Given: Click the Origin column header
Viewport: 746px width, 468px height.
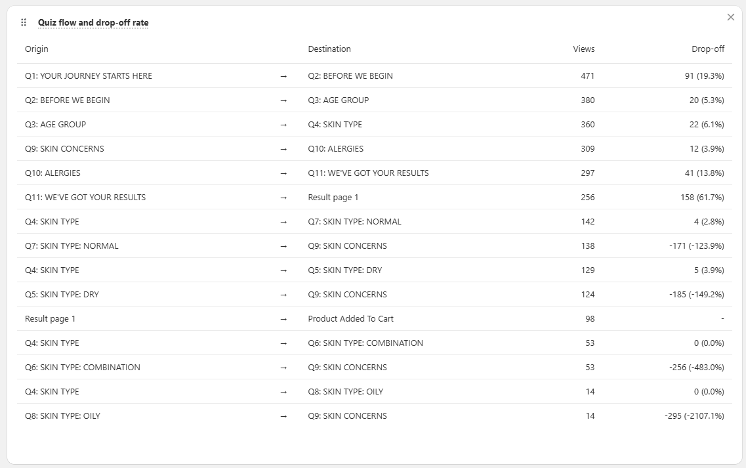Looking at the screenshot, I should point(37,49).
